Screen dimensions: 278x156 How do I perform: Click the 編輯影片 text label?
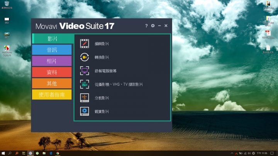click(102, 44)
